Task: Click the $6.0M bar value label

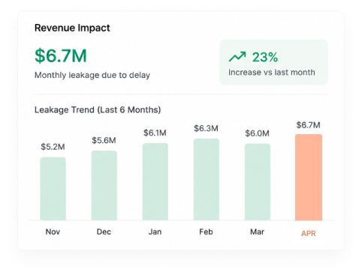Action: 257,133
